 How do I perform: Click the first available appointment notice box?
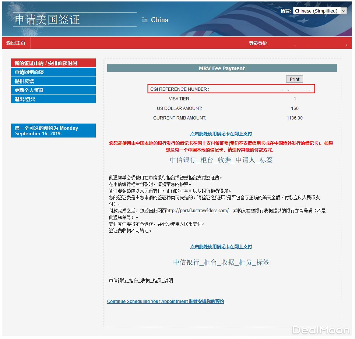click(x=53, y=131)
